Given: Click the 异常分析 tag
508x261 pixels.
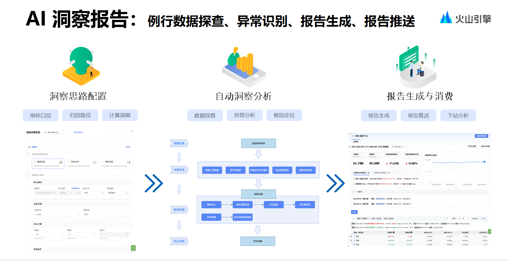Looking at the screenshot, I should (x=244, y=115).
